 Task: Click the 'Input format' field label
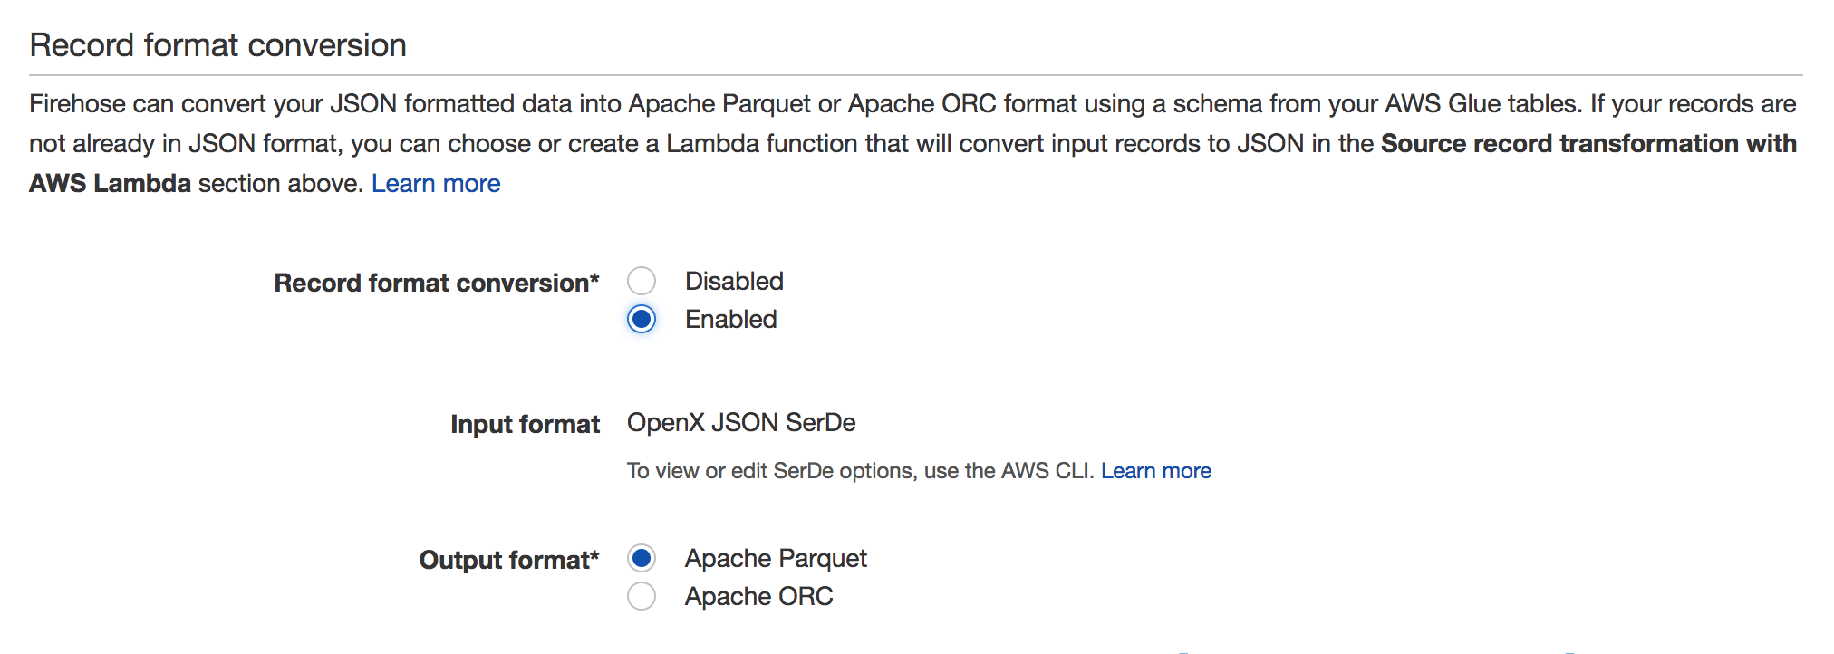click(525, 424)
